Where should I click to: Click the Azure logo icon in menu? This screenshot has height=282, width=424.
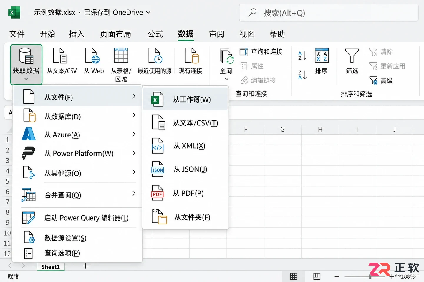click(29, 134)
